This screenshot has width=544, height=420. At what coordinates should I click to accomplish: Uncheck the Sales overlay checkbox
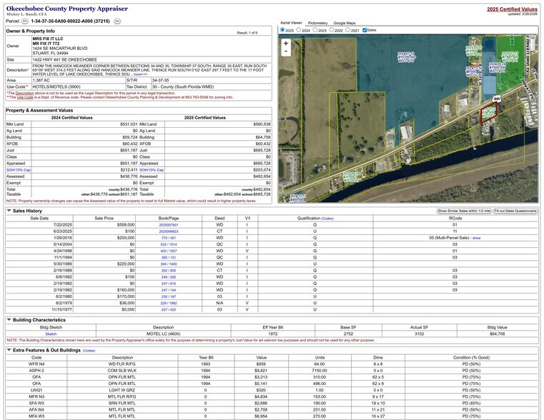(365, 31)
